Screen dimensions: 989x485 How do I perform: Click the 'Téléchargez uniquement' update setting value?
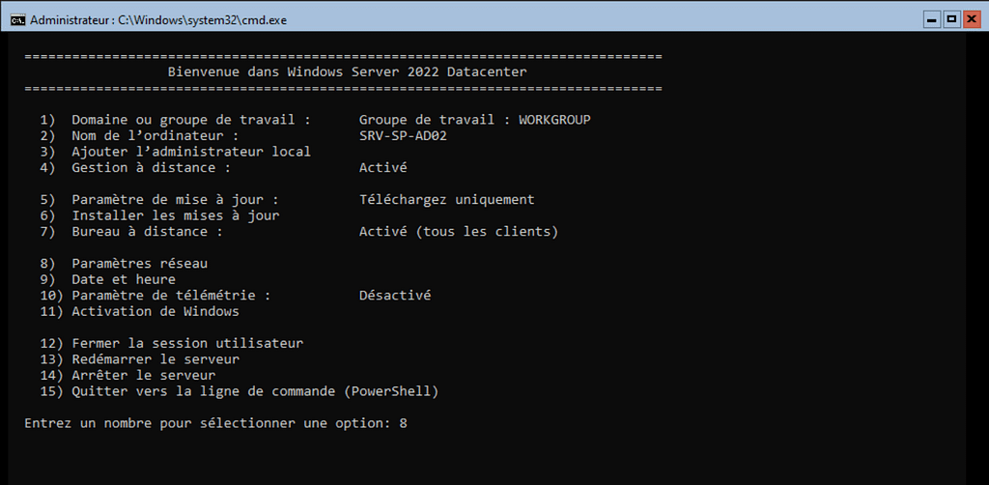446,200
